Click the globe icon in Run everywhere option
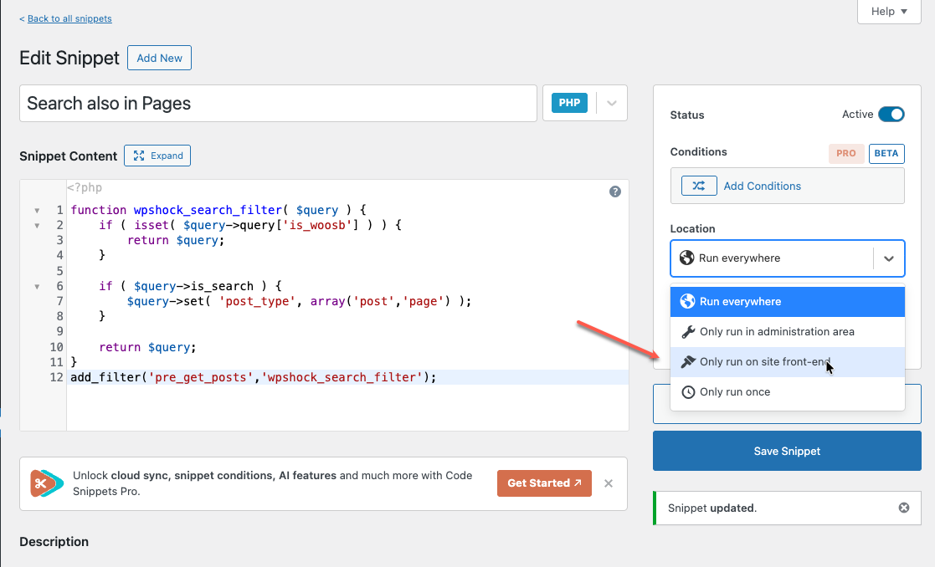The image size is (935, 567). point(688,301)
